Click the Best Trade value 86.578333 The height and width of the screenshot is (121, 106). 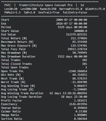point(80,78)
